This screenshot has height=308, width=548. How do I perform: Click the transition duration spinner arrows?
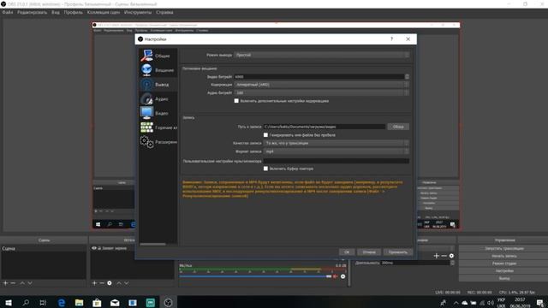453,263
